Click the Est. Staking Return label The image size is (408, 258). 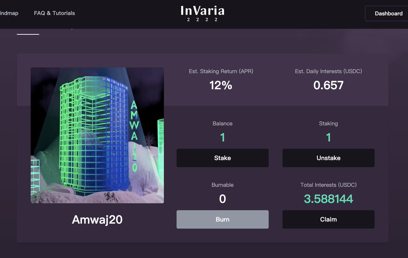[x=221, y=71]
